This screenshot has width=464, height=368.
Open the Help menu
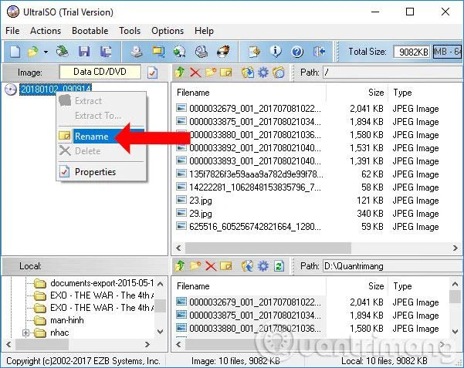[x=204, y=31]
